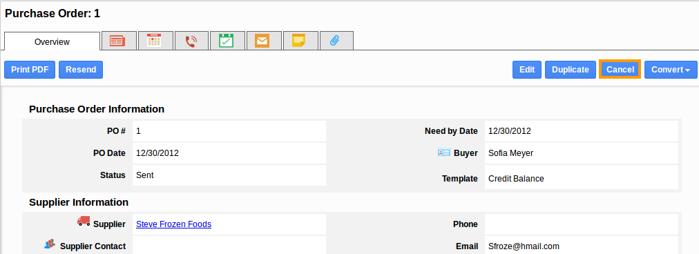The width and height of the screenshot is (699, 254).
Task: Click the empty Phone field
Action: point(582,224)
